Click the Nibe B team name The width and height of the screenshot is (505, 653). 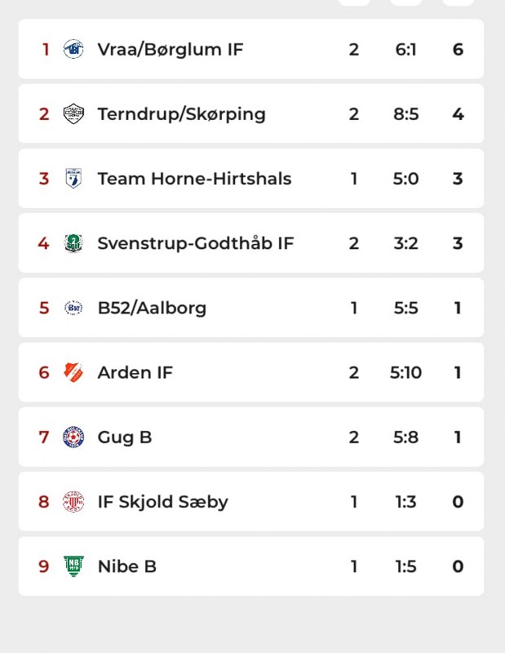(126, 566)
